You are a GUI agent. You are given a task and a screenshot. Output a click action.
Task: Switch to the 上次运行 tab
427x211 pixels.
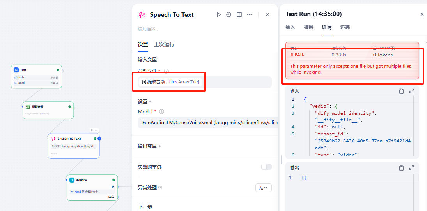click(164, 45)
